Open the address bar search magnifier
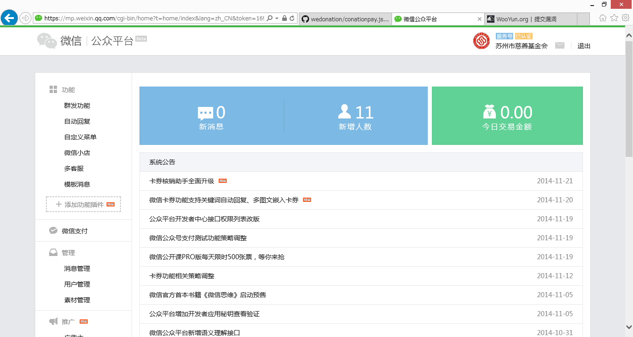 (270, 19)
